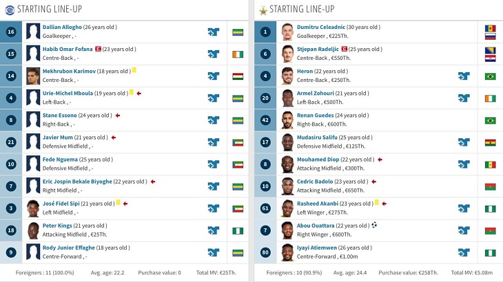Screen dimensions: 503x282
Task: Click the right team crest beside Starting Line-Up
Action: pos(263,11)
